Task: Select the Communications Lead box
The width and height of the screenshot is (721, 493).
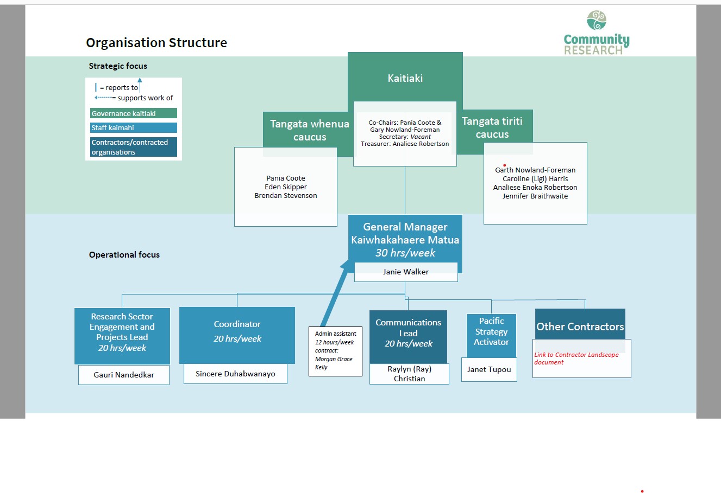Action: (x=408, y=333)
